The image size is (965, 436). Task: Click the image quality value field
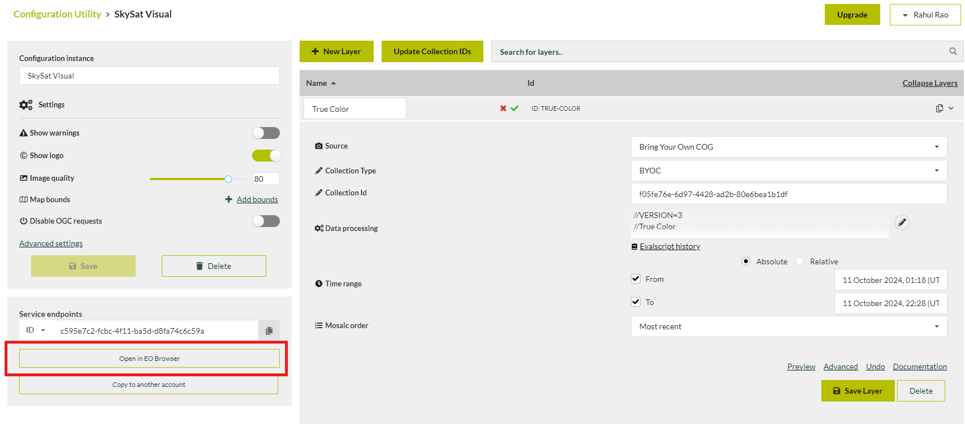tap(266, 179)
